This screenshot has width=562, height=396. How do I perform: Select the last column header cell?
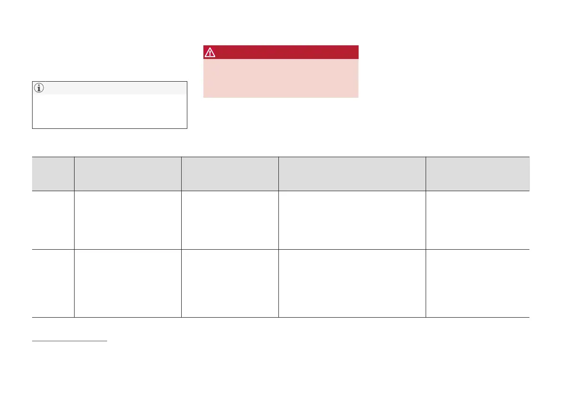(x=478, y=174)
